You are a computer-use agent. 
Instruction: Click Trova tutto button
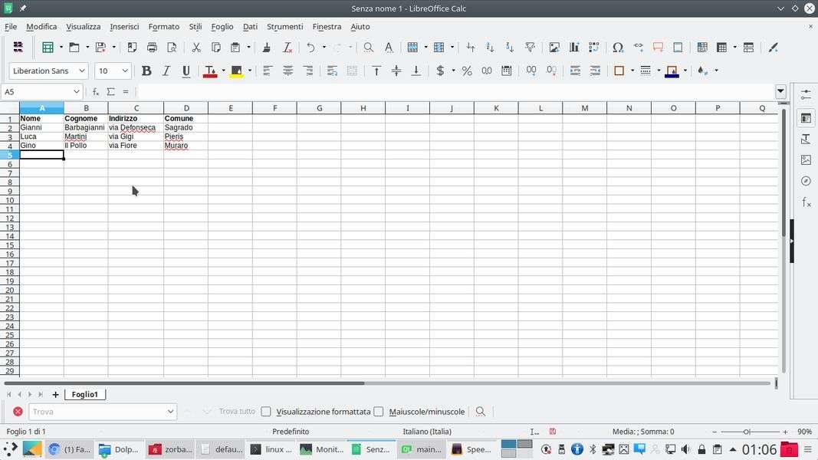tap(237, 412)
